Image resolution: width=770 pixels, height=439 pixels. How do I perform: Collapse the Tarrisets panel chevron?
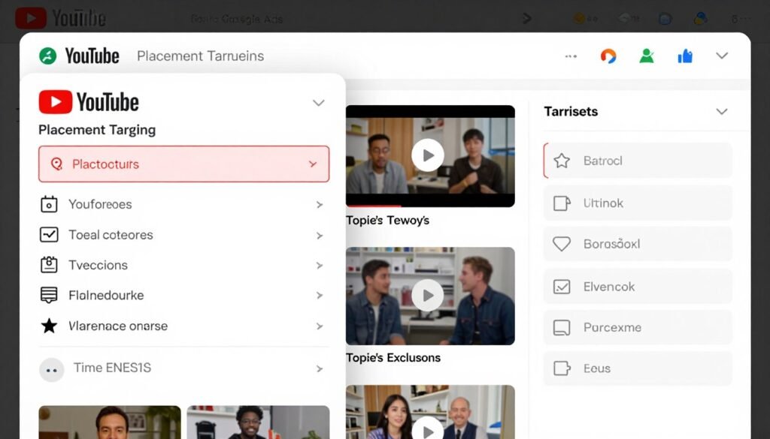[x=722, y=111]
